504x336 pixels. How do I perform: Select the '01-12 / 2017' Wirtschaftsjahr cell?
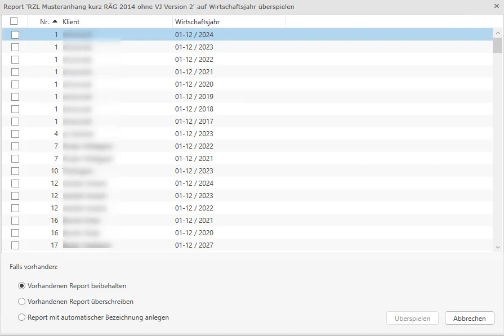tap(194, 122)
